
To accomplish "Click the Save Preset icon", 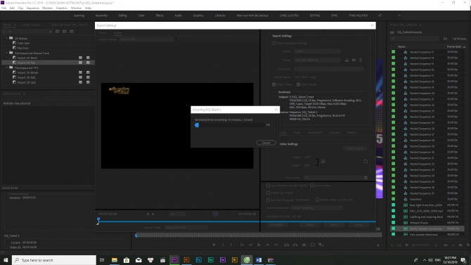I will click(x=347, y=60).
